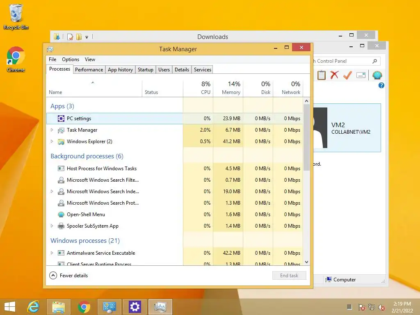Click the Action Center flag in the system tray

click(x=362, y=307)
